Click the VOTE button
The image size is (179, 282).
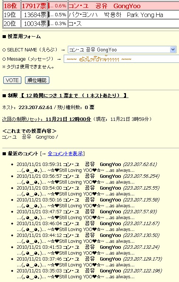point(12,80)
